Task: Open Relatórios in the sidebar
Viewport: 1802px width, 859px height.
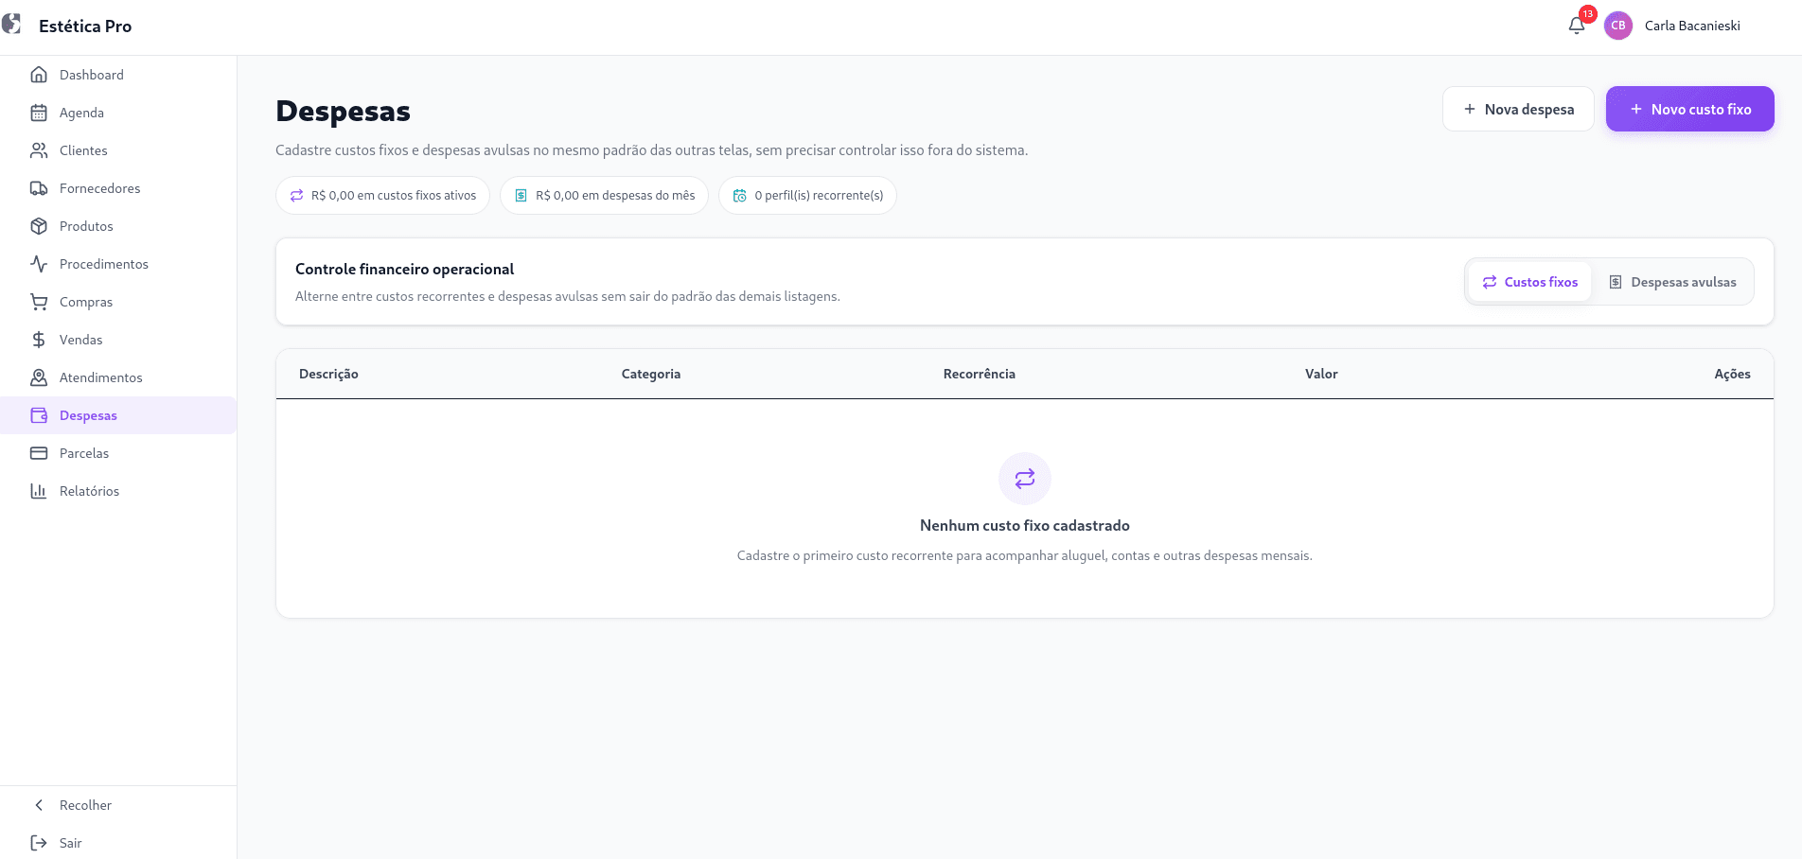Action: (x=118, y=491)
